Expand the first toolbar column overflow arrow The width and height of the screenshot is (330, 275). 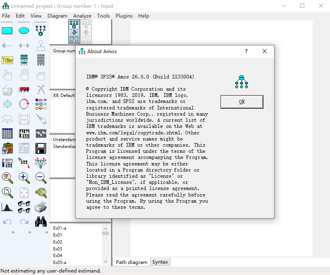click(13, 233)
